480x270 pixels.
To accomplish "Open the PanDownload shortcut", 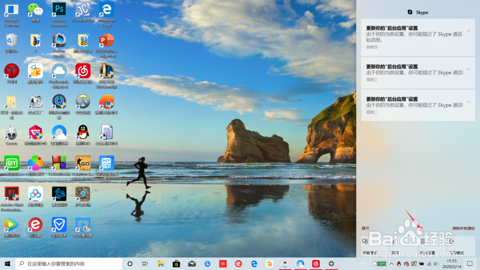I will click(59, 76).
